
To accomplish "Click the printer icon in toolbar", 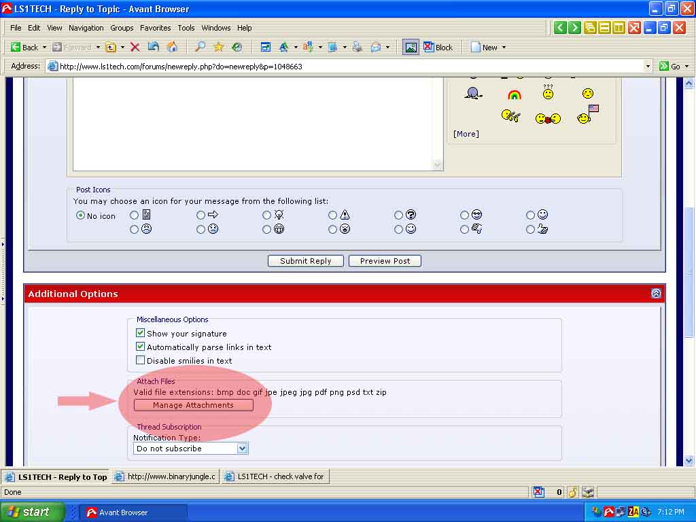I will click(357, 47).
